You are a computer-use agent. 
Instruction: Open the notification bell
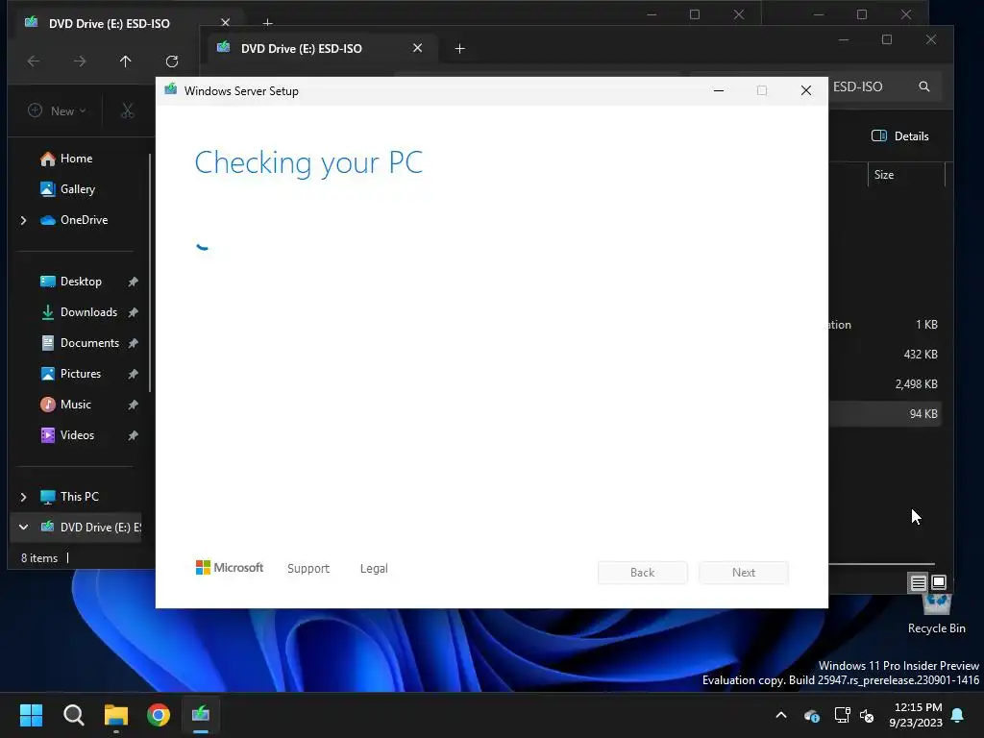tap(958, 715)
